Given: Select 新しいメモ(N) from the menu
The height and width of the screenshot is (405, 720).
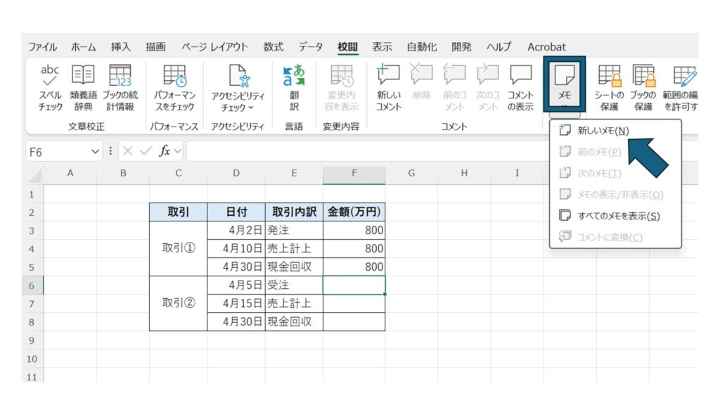Looking at the screenshot, I should tap(603, 131).
